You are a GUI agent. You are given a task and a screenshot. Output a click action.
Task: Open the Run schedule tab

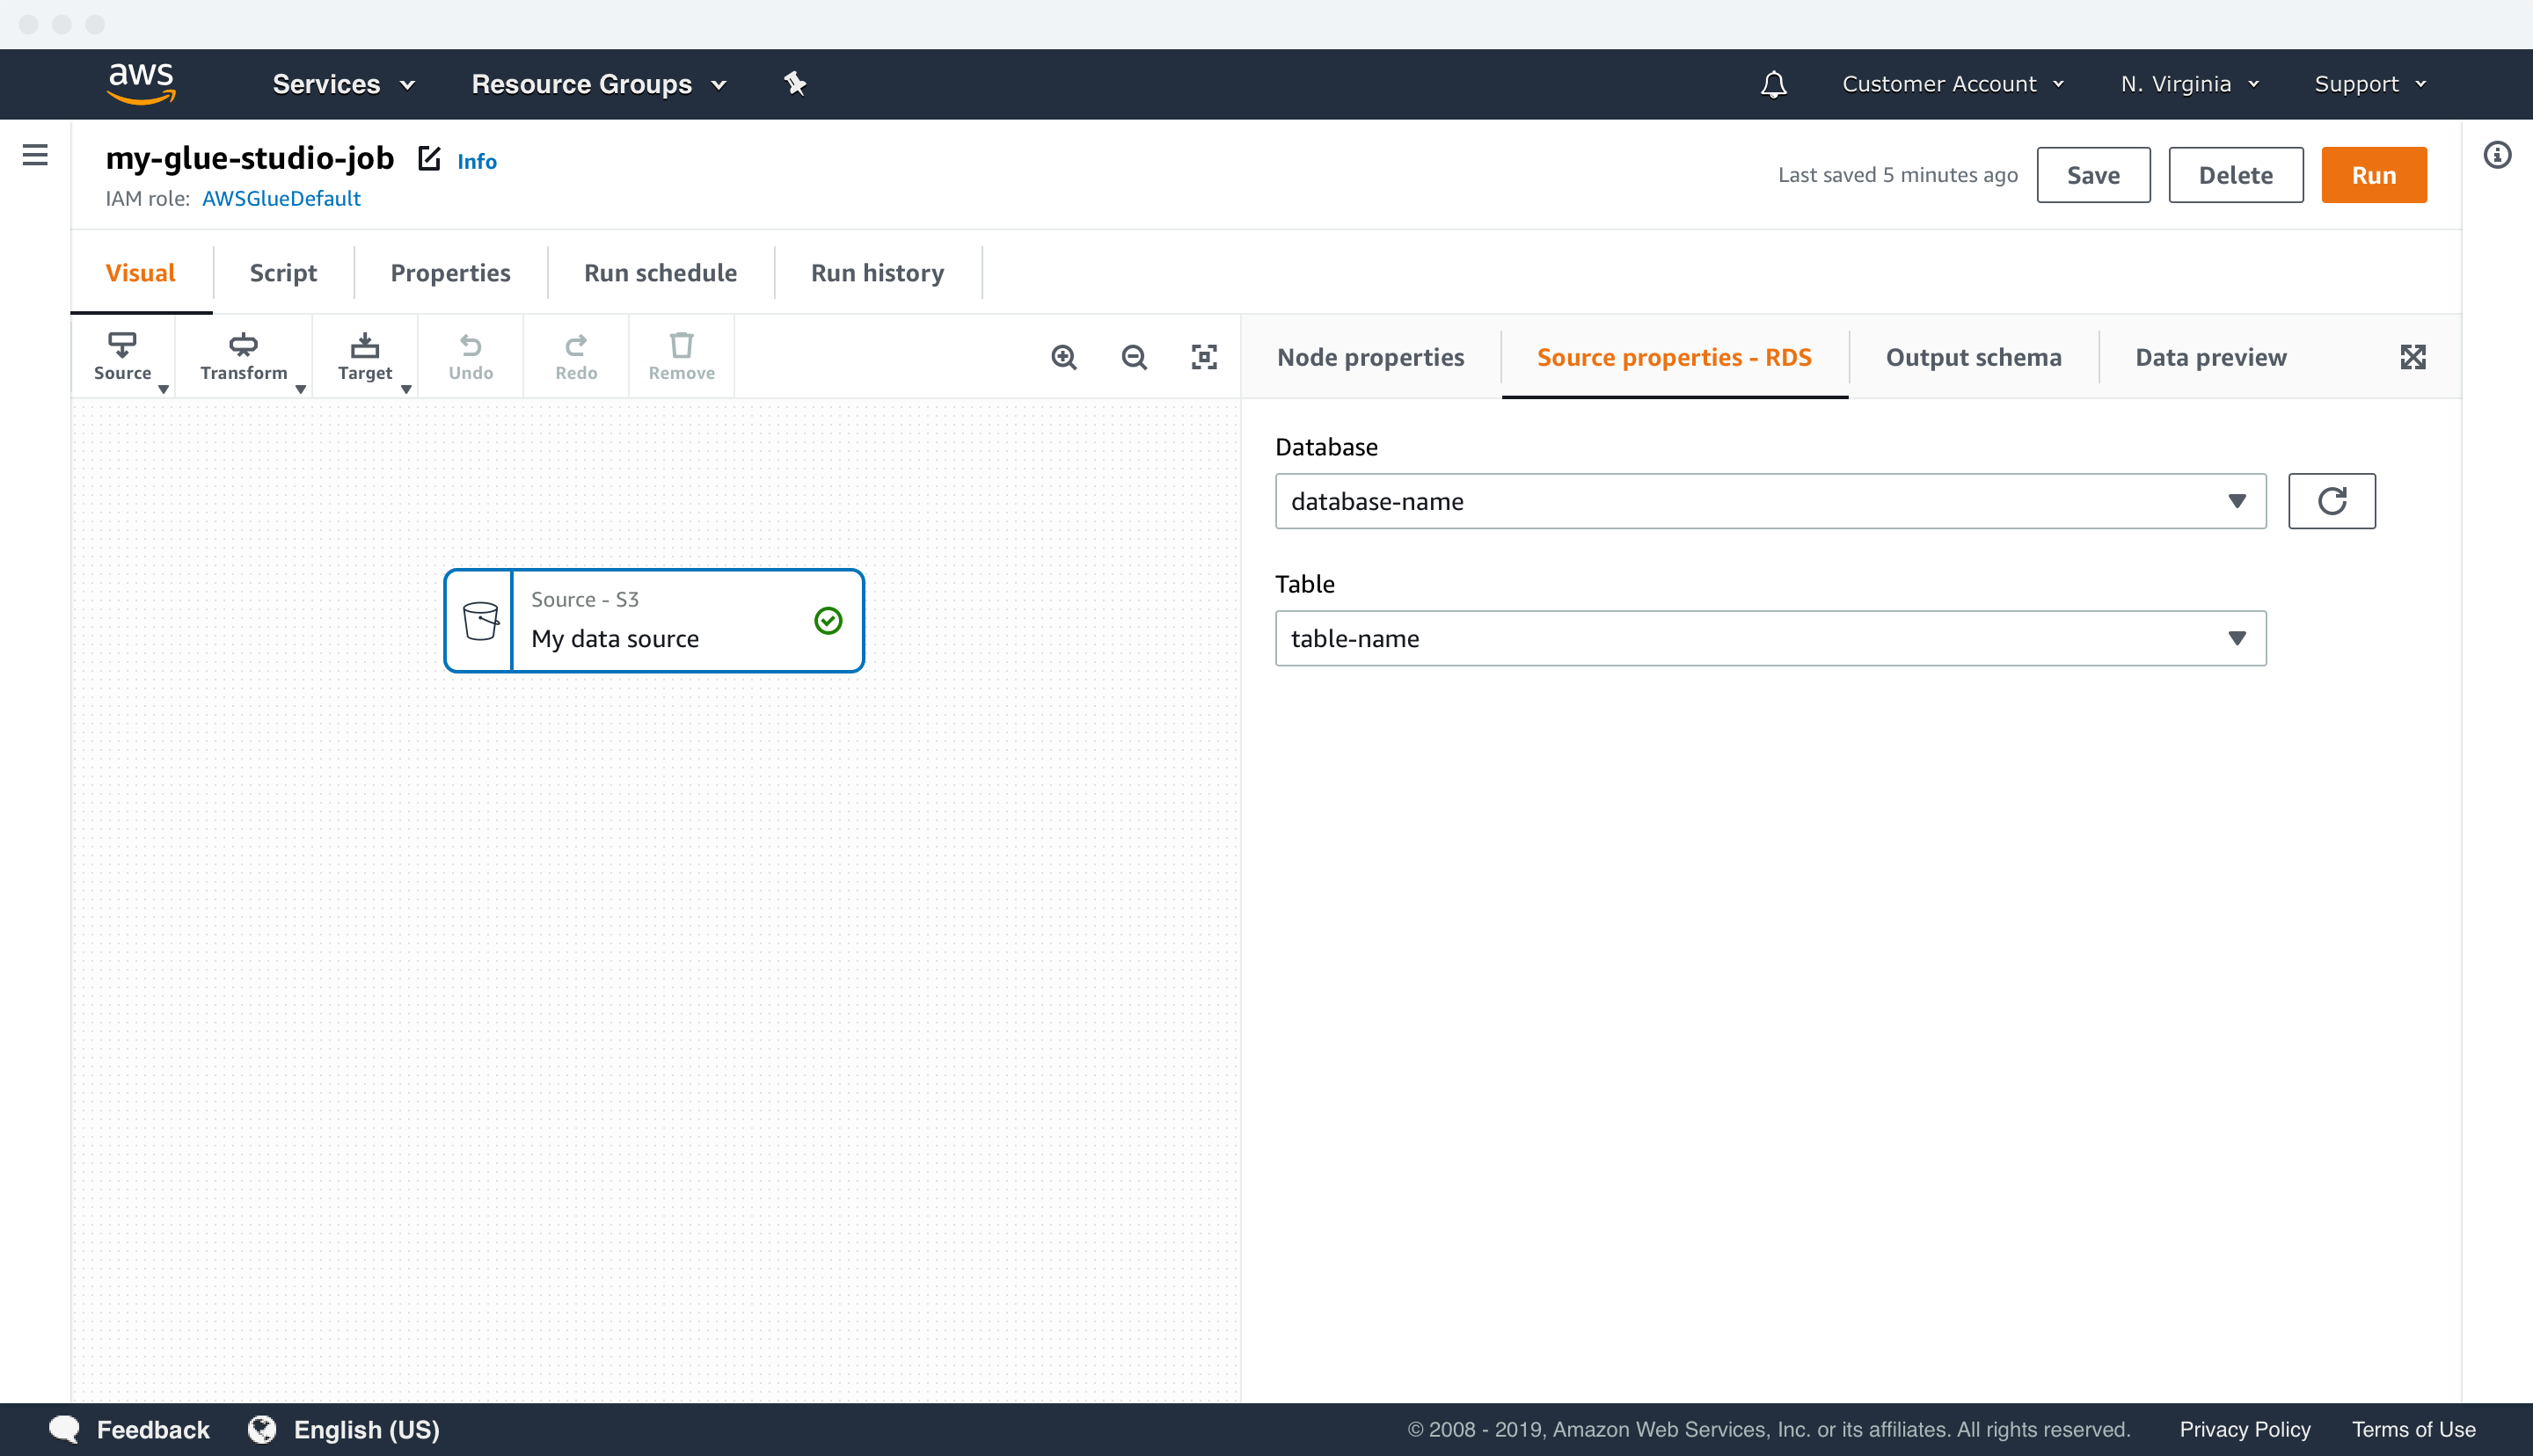660,273
